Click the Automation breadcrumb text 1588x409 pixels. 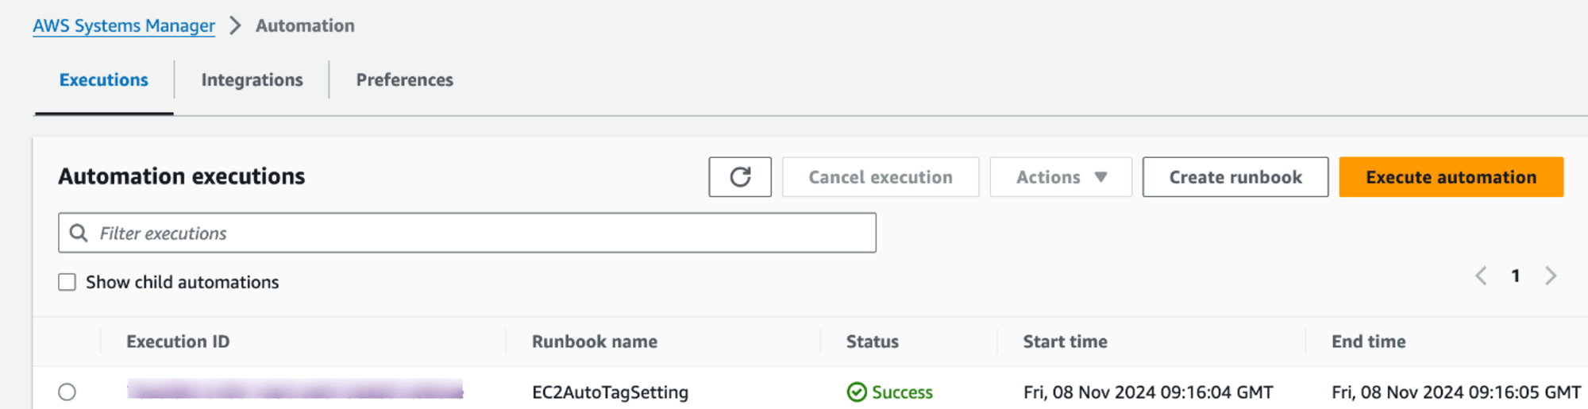pos(305,25)
